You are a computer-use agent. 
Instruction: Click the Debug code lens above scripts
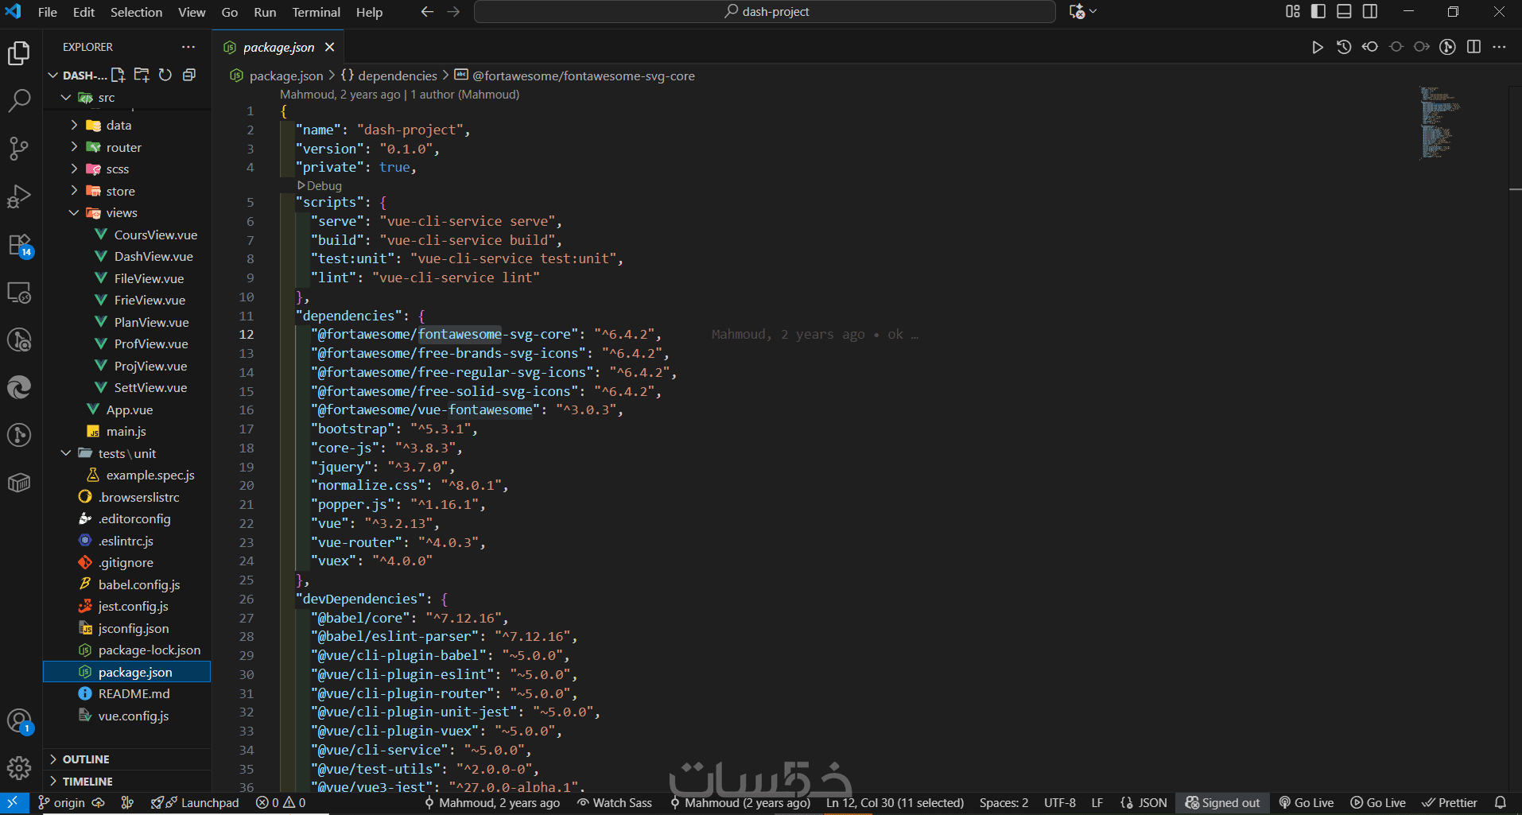pos(320,186)
